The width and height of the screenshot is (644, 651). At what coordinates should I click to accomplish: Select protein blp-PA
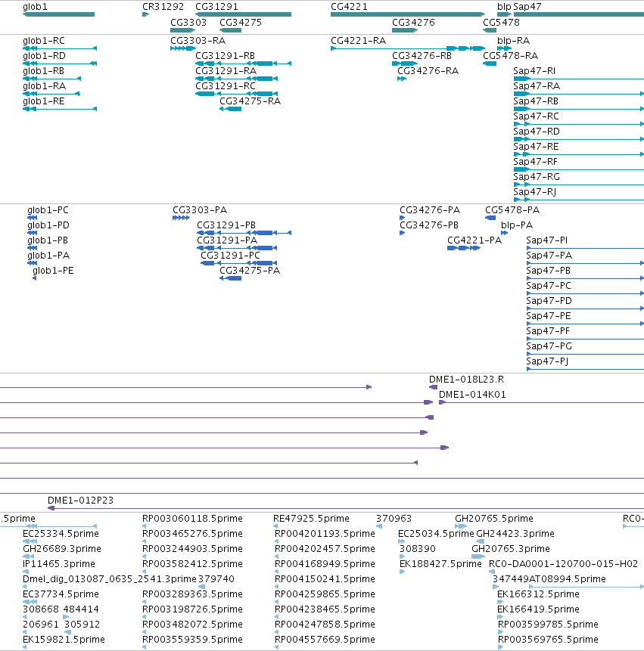517,225
